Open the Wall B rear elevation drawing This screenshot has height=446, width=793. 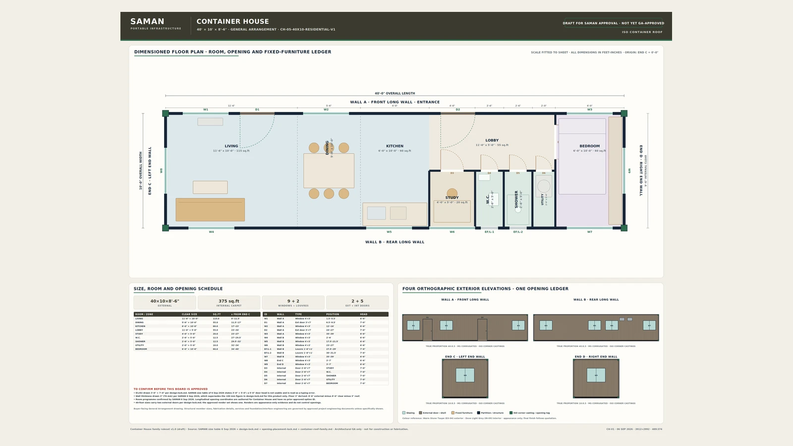596,328
